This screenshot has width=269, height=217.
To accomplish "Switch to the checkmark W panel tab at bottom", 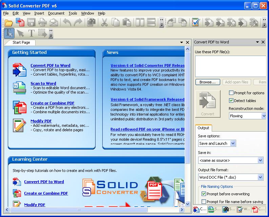I will coord(244,209).
